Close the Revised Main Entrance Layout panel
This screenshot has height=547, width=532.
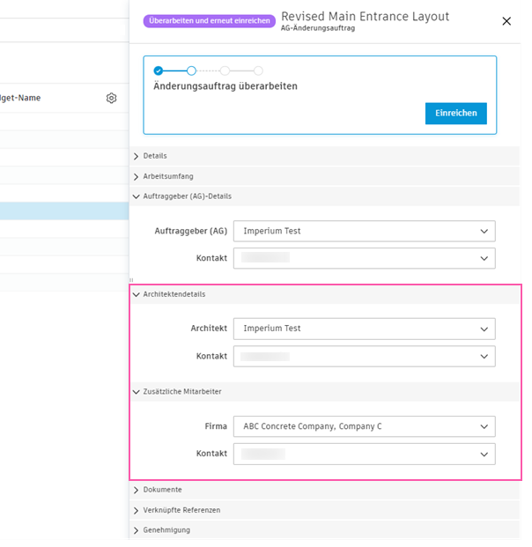click(x=506, y=21)
